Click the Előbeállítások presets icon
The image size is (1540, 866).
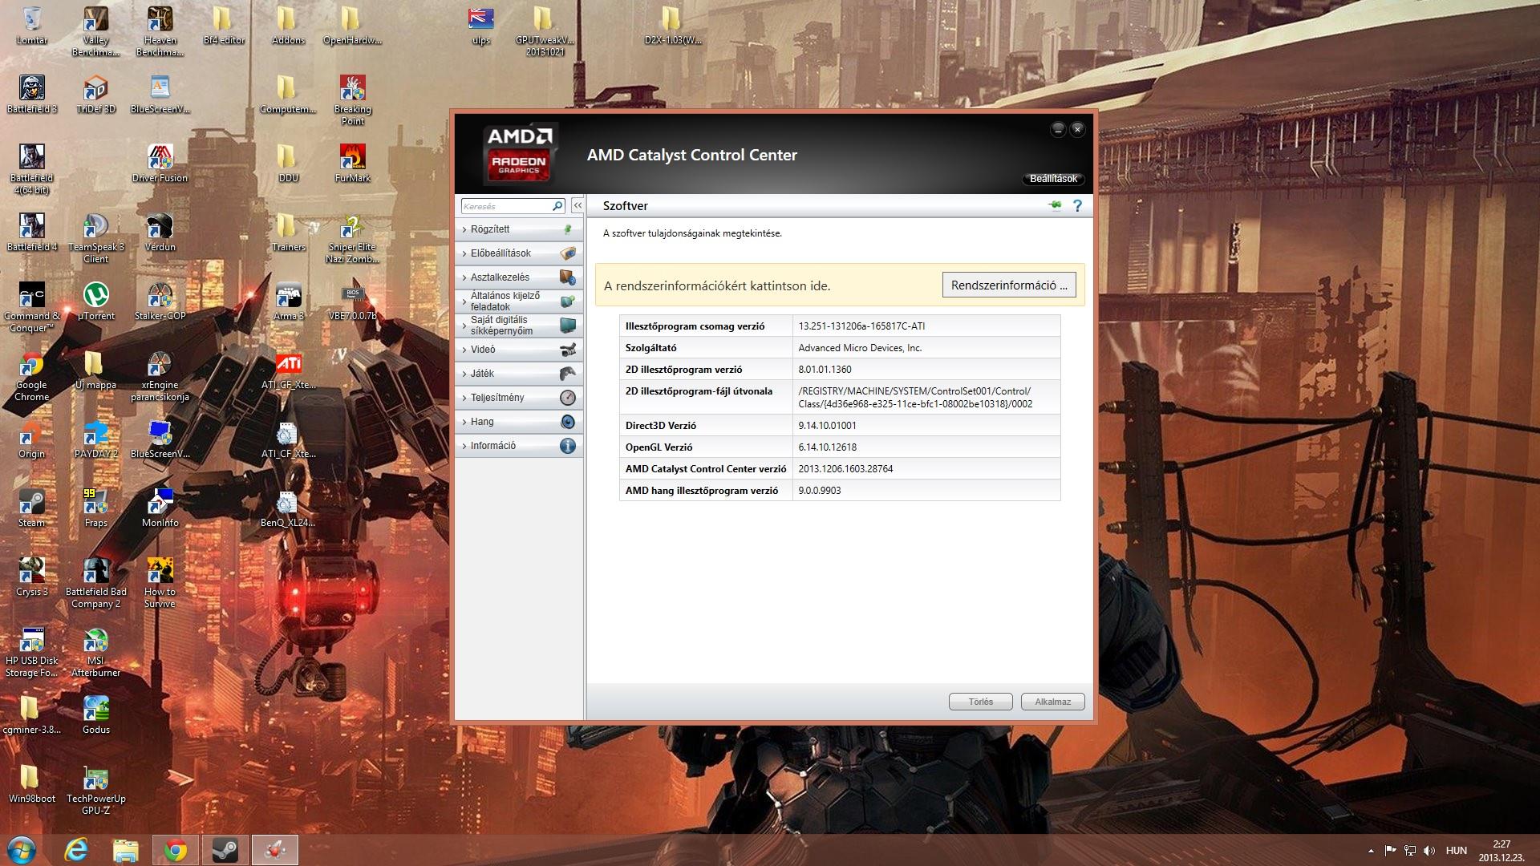[x=568, y=253]
